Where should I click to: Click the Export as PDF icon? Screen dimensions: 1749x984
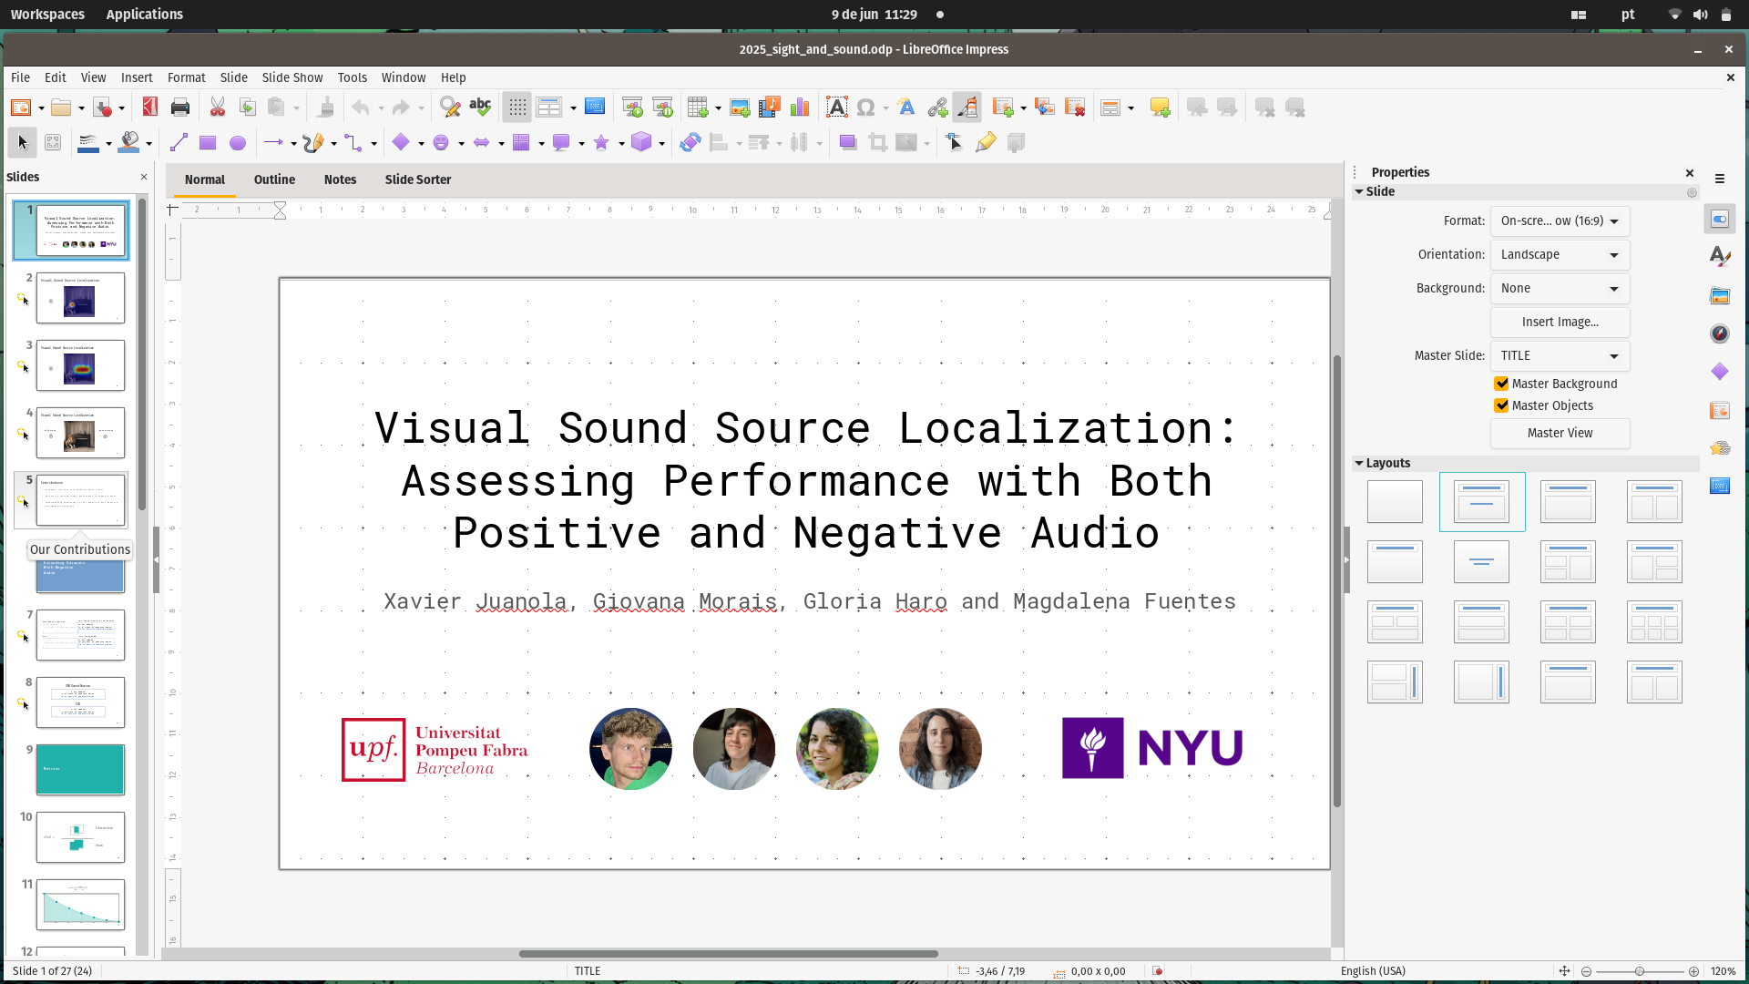tap(150, 108)
